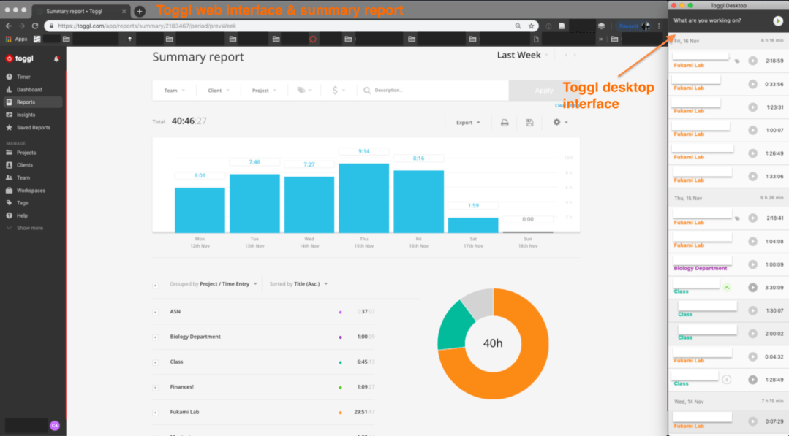
Task: Open the Last Week date range dropdown
Action: (522, 56)
